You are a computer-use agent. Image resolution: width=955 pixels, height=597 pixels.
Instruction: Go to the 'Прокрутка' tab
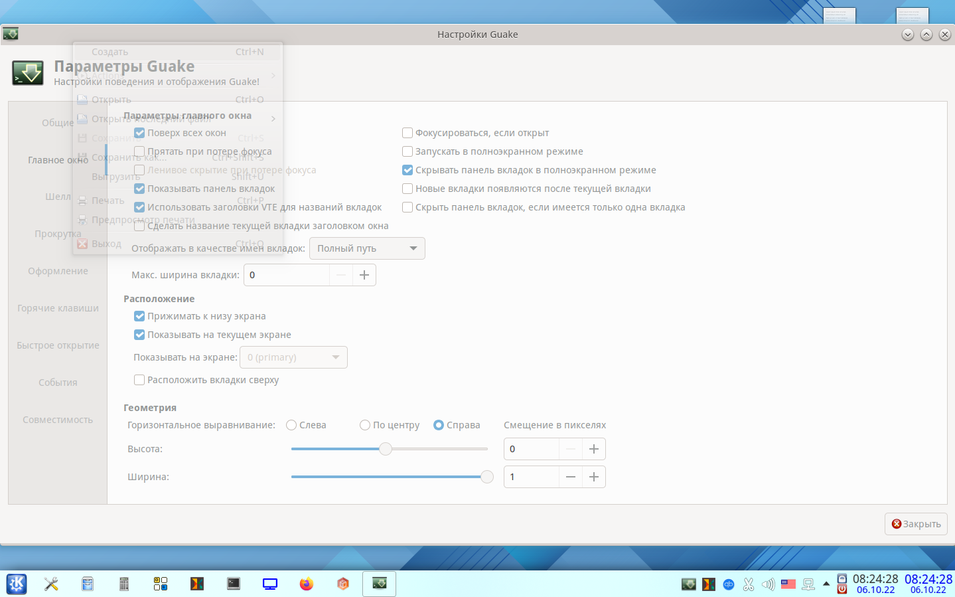point(58,234)
